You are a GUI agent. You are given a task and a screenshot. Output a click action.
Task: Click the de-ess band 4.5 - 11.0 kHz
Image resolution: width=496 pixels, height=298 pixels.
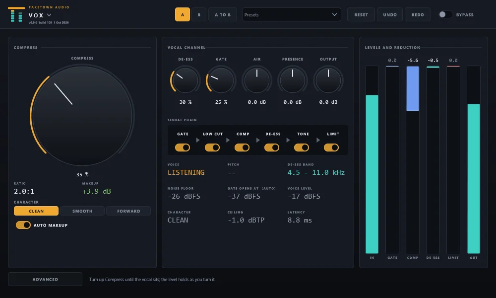[x=316, y=173]
